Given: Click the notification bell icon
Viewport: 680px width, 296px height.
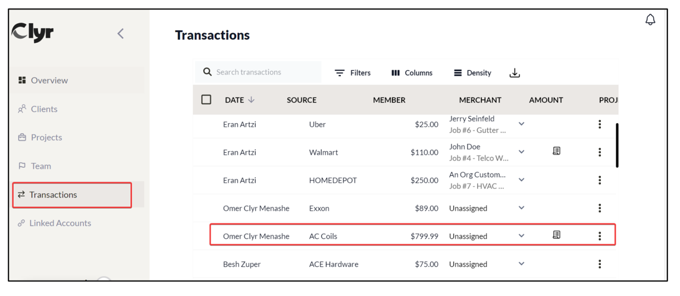Looking at the screenshot, I should [x=650, y=20].
